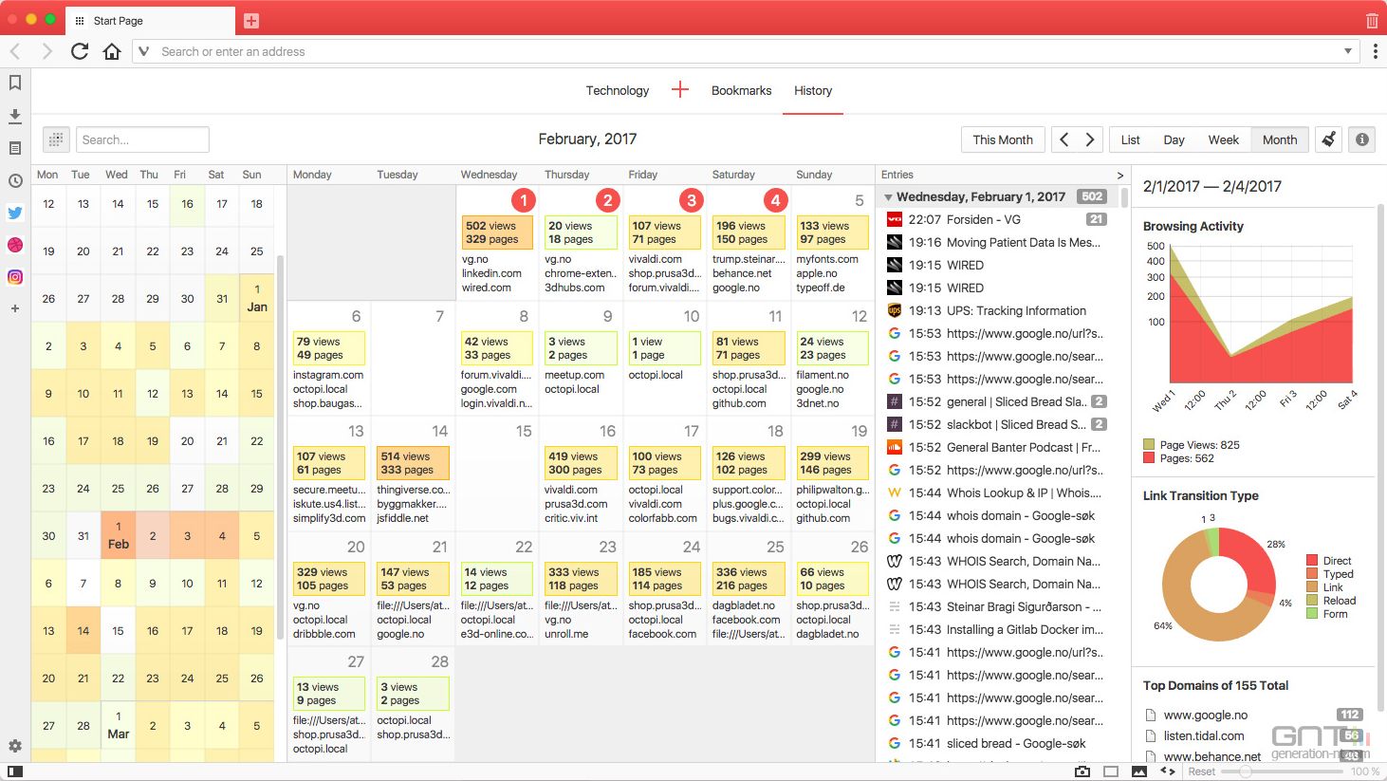The image size is (1387, 781).
Task: Focus the history Search field
Action: click(x=142, y=139)
